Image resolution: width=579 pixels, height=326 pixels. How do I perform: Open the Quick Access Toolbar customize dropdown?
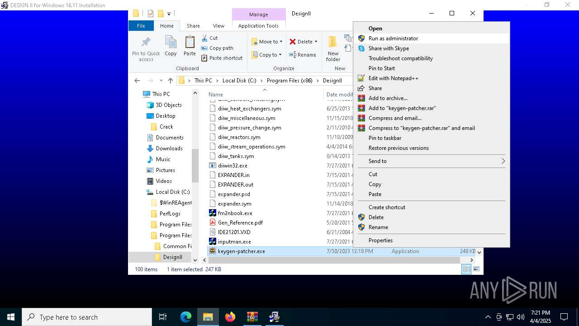[x=169, y=14]
